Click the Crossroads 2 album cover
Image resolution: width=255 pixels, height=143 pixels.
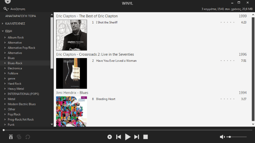coord(71,73)
